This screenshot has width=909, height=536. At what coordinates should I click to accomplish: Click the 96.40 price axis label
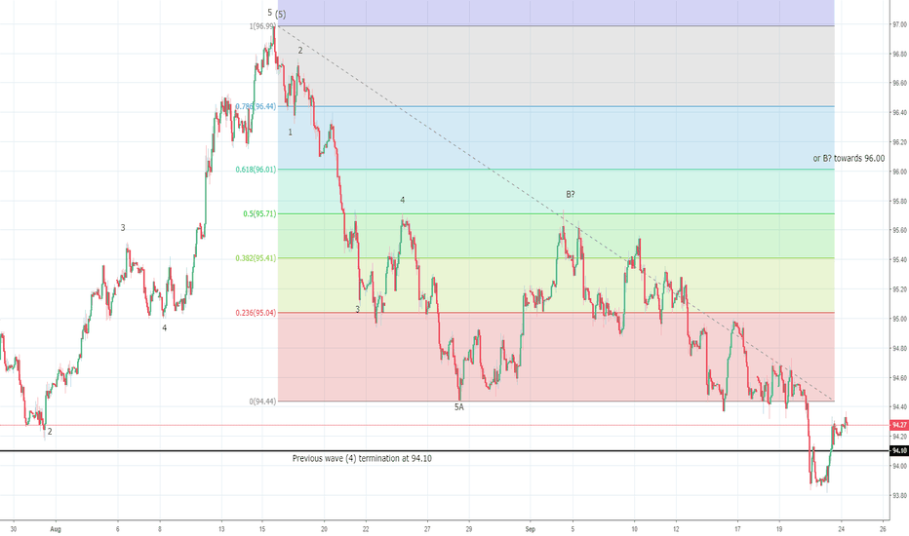899,112
